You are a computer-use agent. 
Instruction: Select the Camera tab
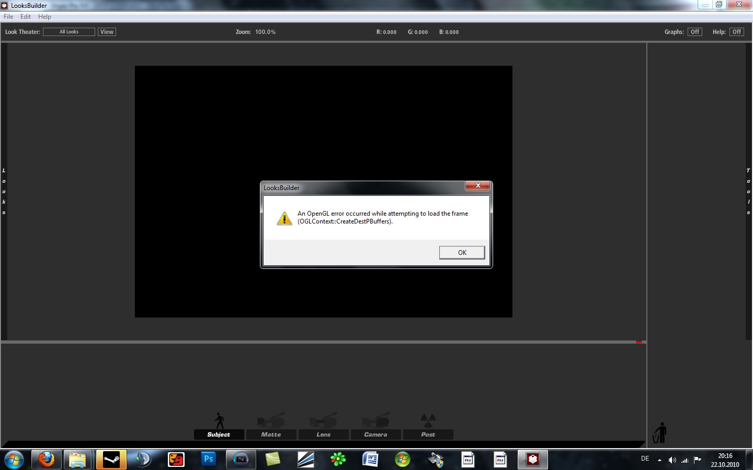(375, 434)
